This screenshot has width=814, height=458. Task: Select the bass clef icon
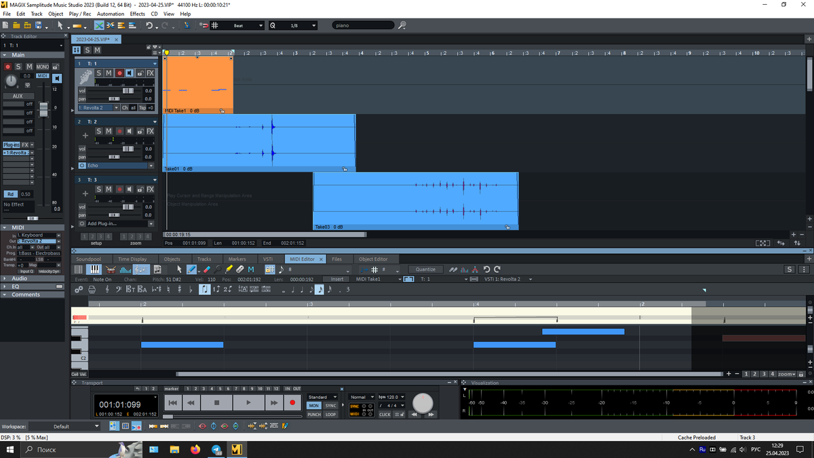[x=119, y=289]
